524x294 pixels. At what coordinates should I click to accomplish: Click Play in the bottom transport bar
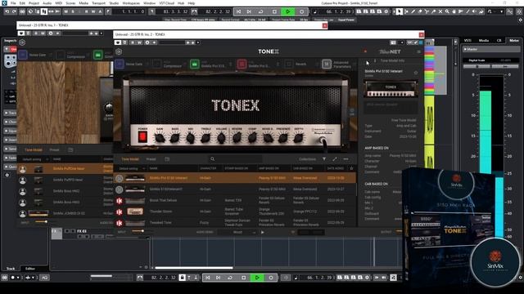pyautogui.click(x=257, y=278)
